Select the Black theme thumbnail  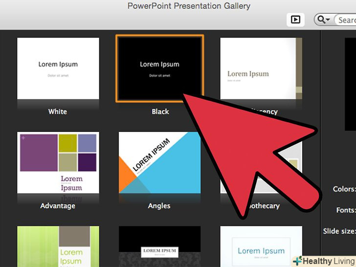(x=159, y=68)
